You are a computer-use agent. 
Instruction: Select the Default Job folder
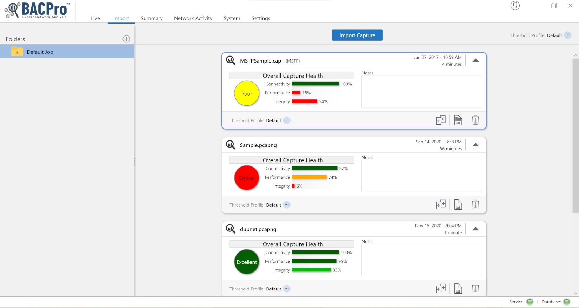[x=67, y=52]
